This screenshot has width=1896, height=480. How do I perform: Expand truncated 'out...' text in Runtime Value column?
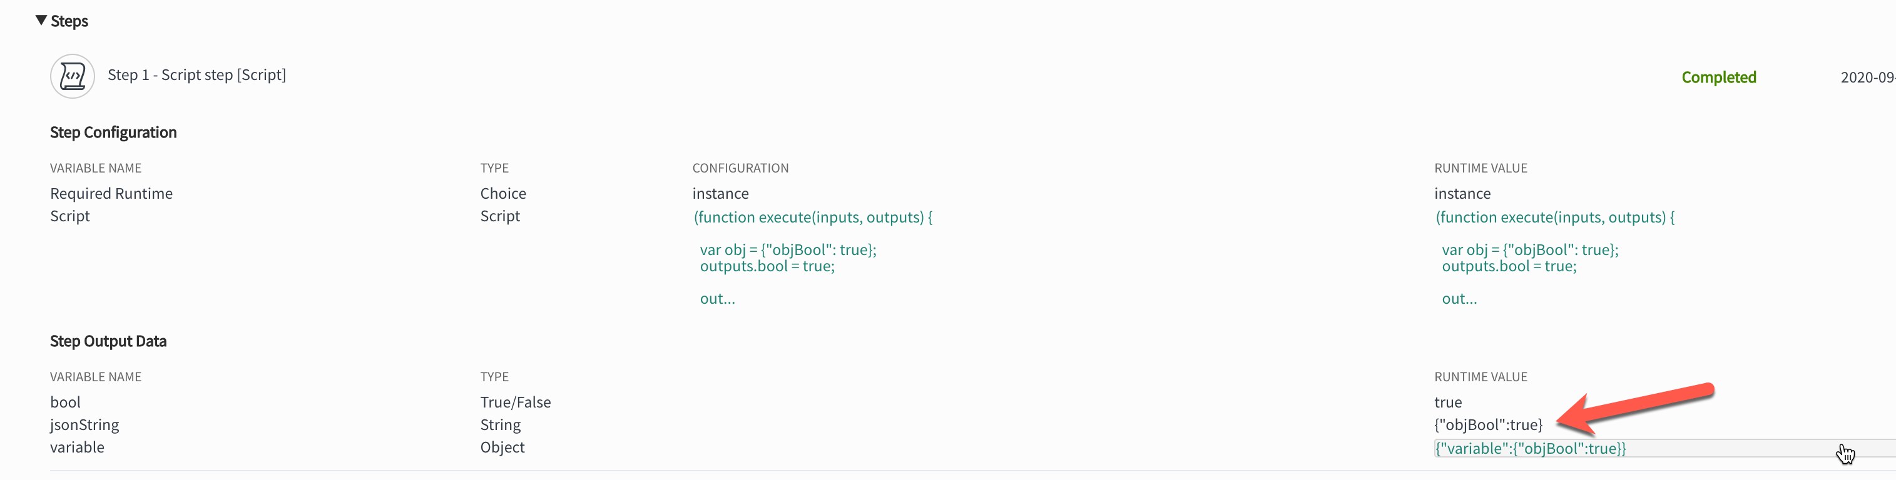(x=1459, y=299)
